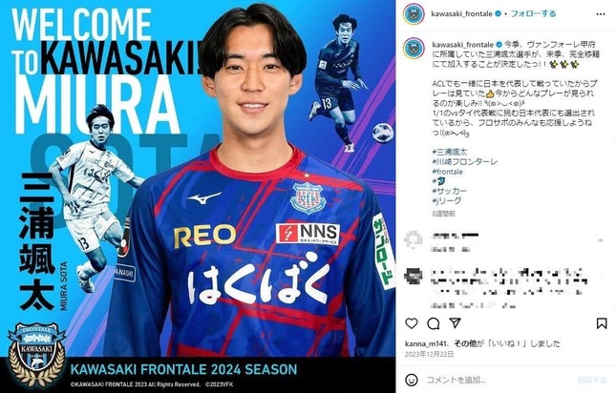Open hashtag #川崎フロンターレ

coord(465,161)
